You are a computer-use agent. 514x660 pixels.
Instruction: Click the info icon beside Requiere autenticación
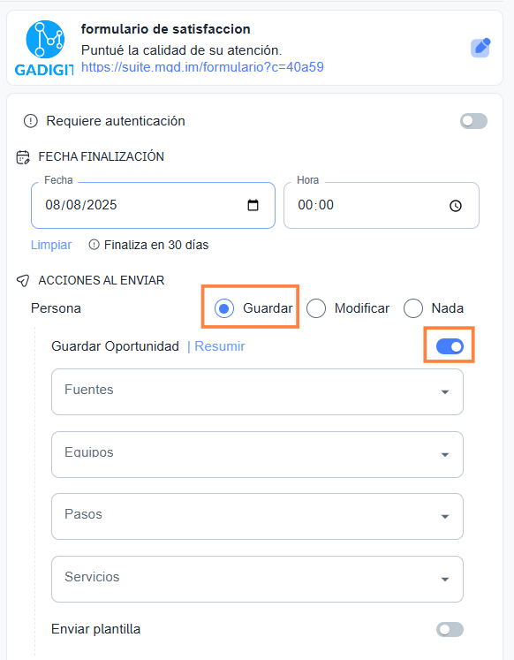click(x=31, y=121)
